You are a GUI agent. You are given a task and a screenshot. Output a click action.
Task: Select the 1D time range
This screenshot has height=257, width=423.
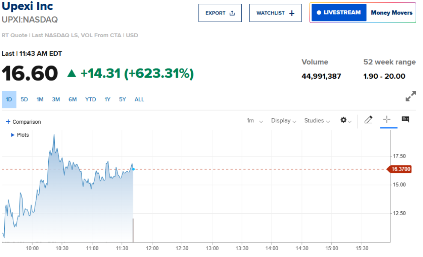(9, 99)
